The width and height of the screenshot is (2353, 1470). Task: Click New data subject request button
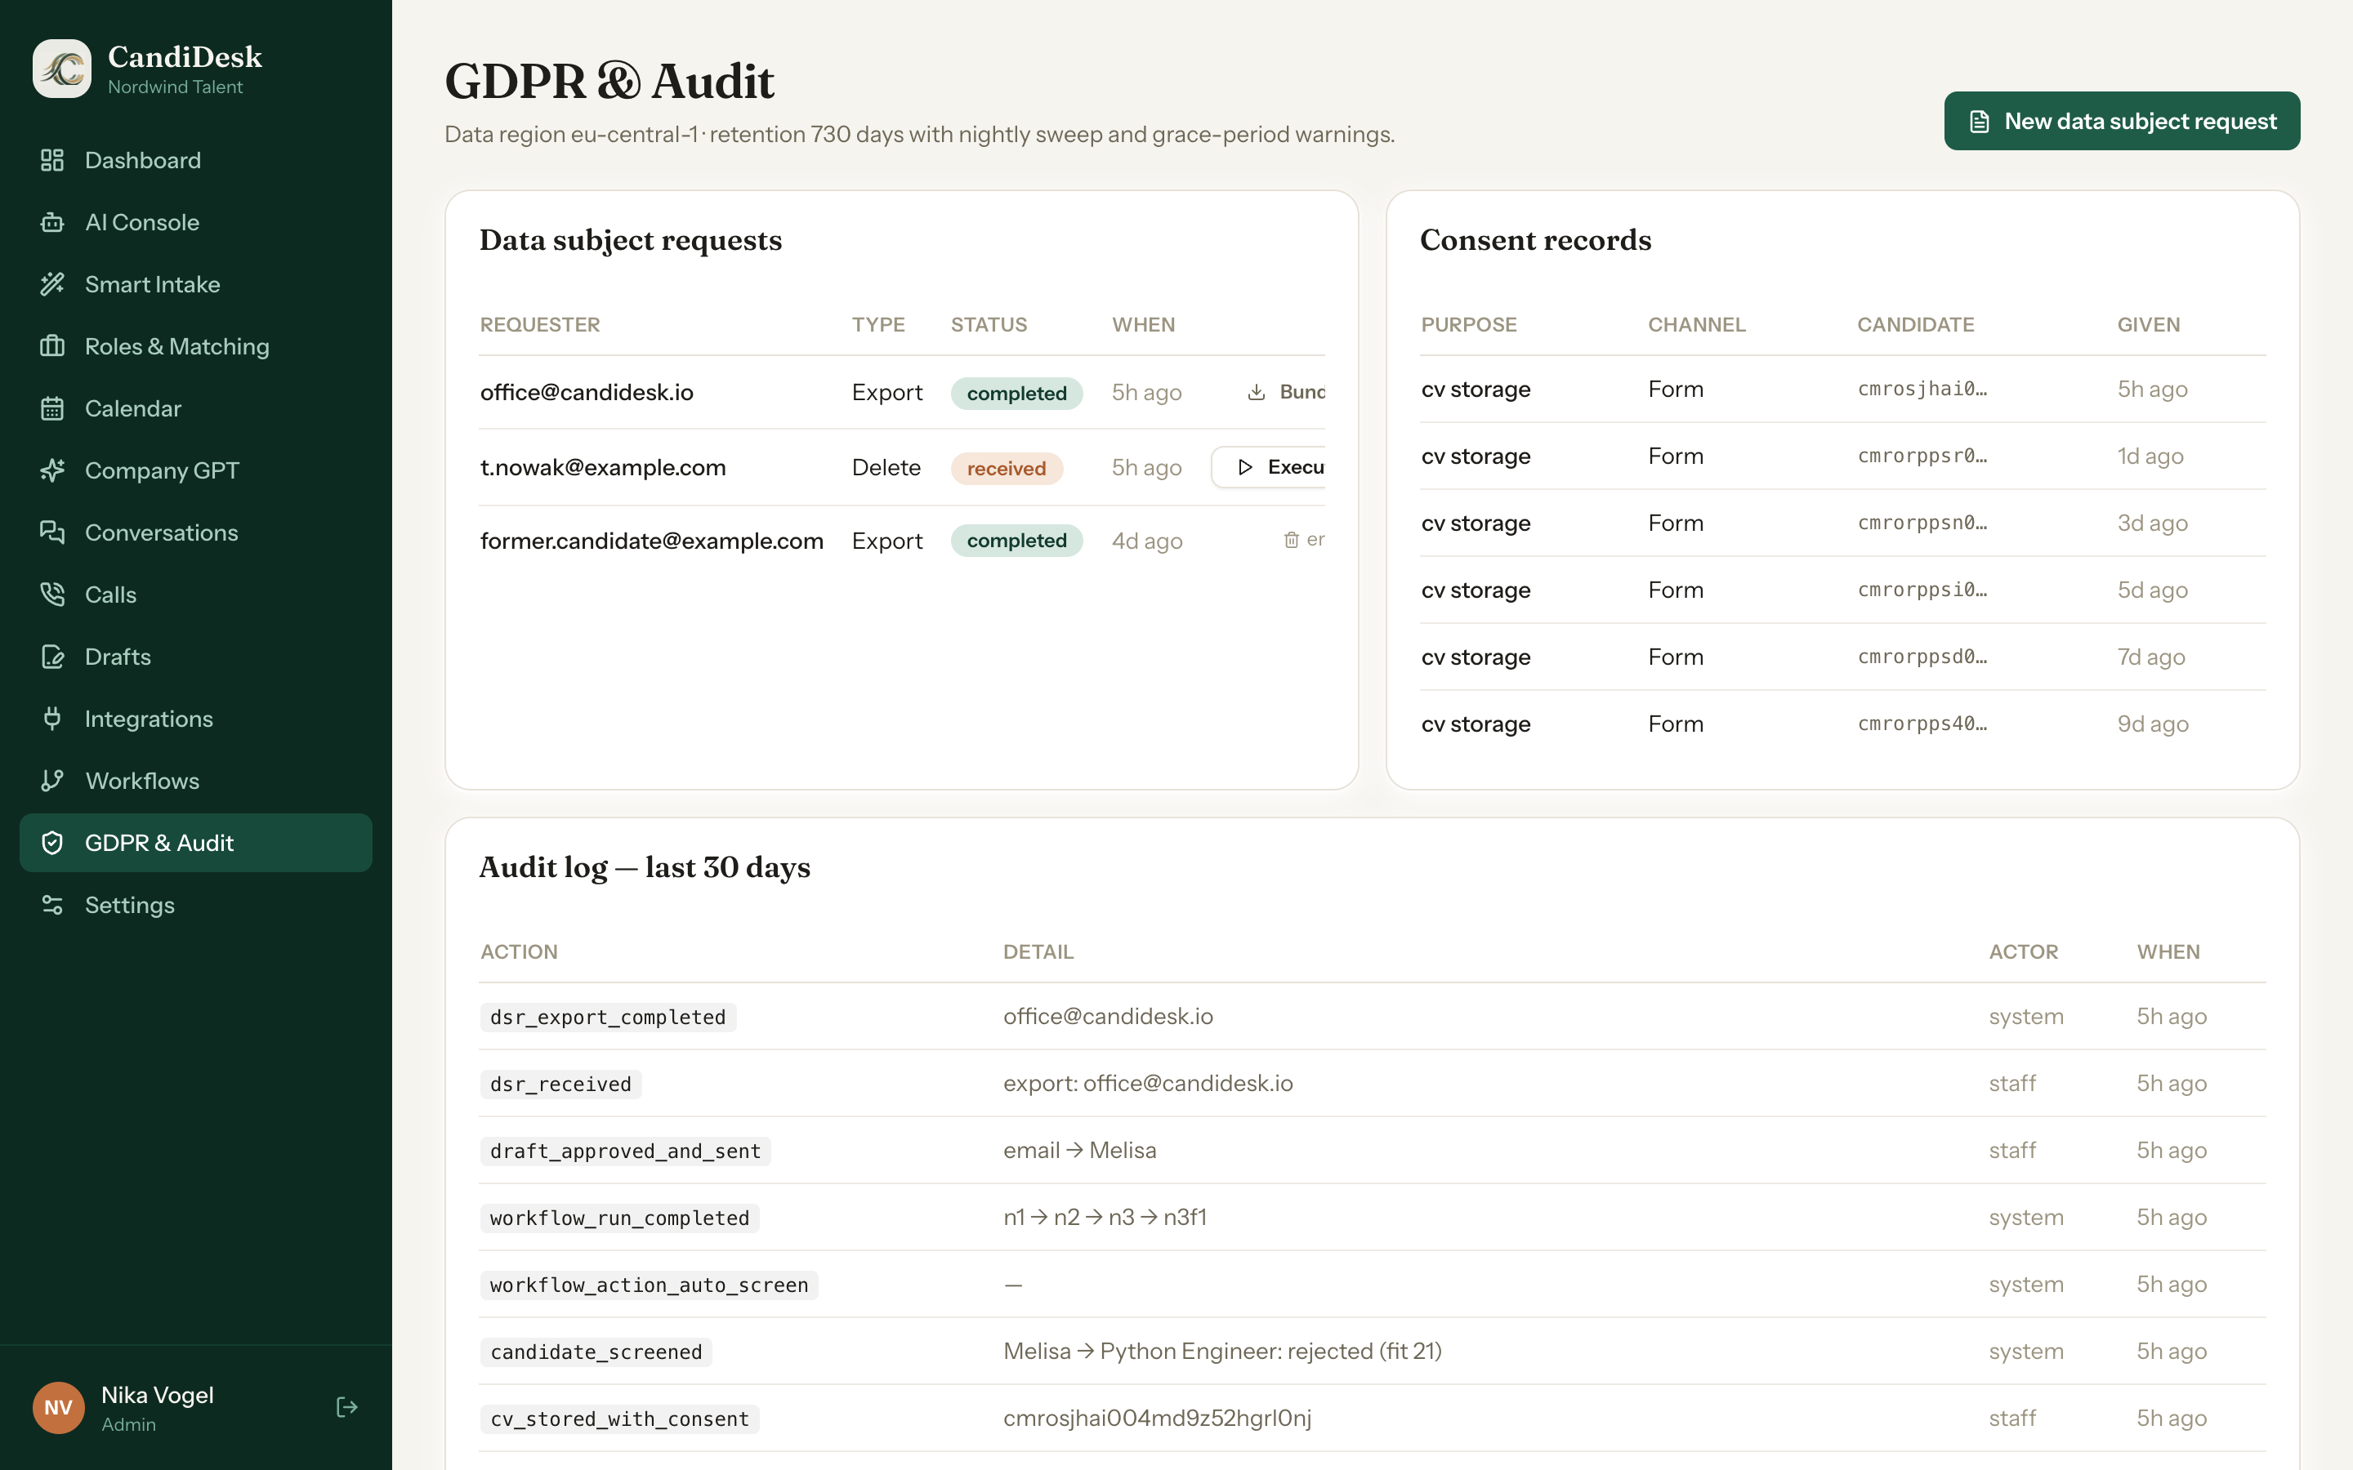[x=2122, y=122]
